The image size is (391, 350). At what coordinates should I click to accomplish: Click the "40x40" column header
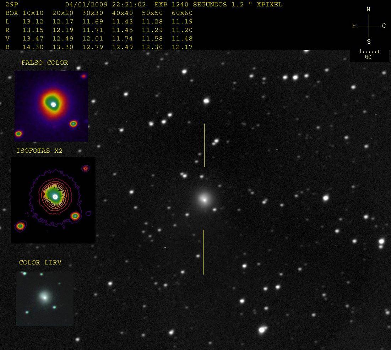click(x=123, y=13)
